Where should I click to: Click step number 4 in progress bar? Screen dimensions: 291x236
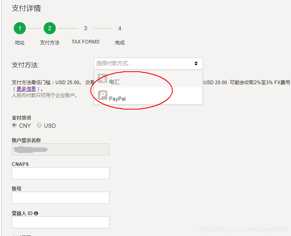pos(120,28)
